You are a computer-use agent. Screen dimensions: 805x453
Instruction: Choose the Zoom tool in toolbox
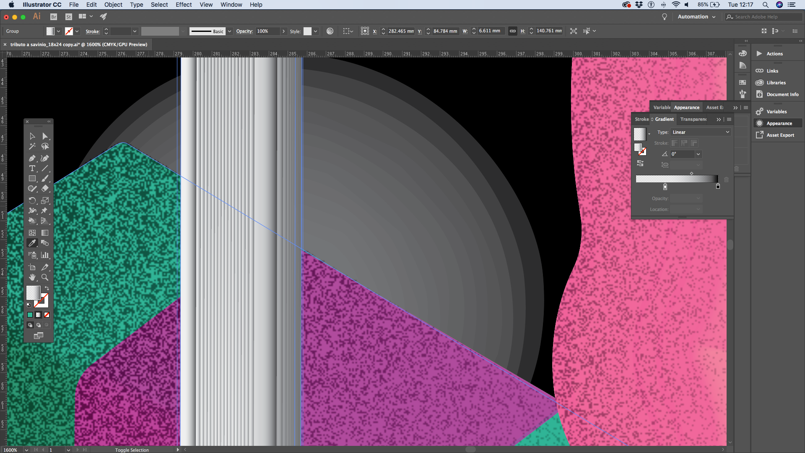45,277
